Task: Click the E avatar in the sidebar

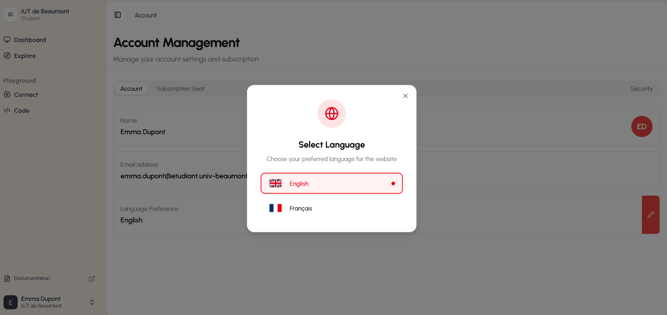Action: [x=11, y=302]
